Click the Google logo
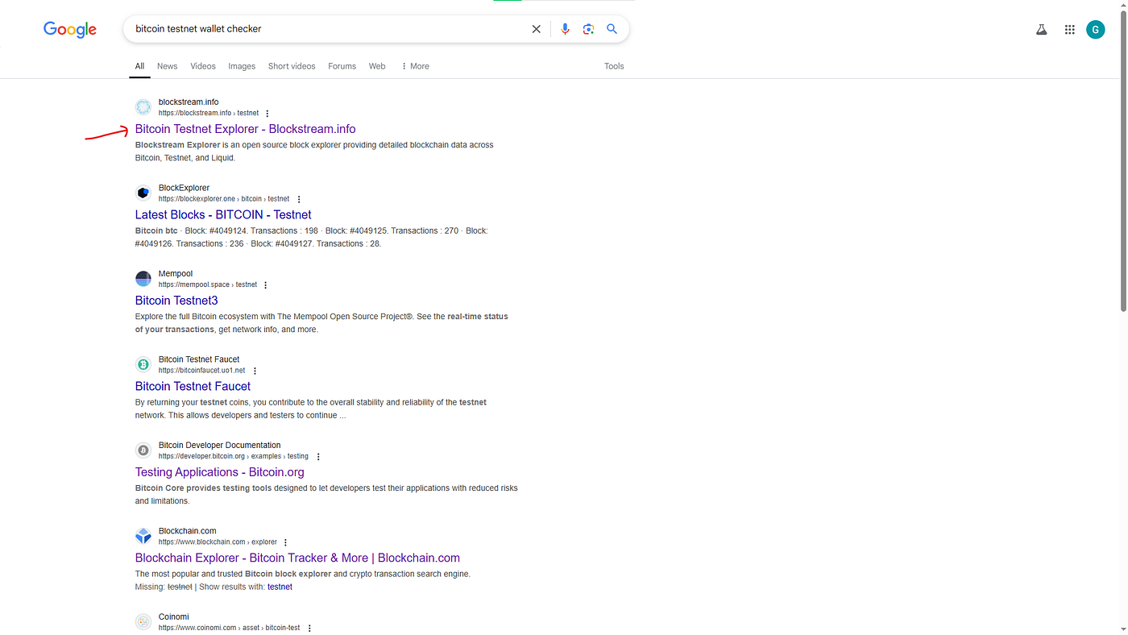 70,30
